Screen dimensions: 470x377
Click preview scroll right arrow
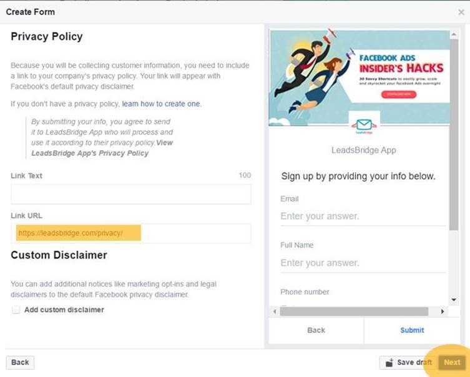pos(443,311)
